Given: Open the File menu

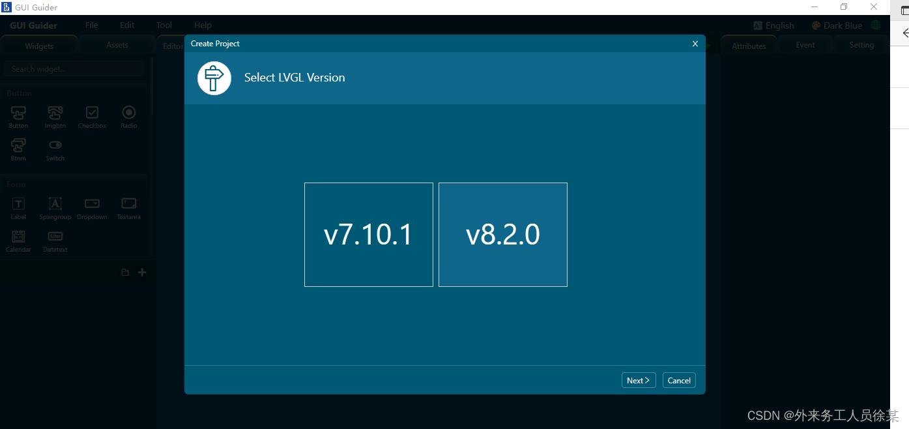Looking at the screenshot, I should (92, 25).
